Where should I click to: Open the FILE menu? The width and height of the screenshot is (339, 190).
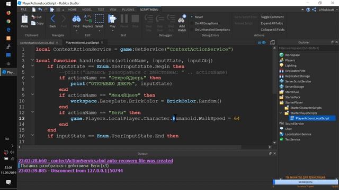[24, 9]
